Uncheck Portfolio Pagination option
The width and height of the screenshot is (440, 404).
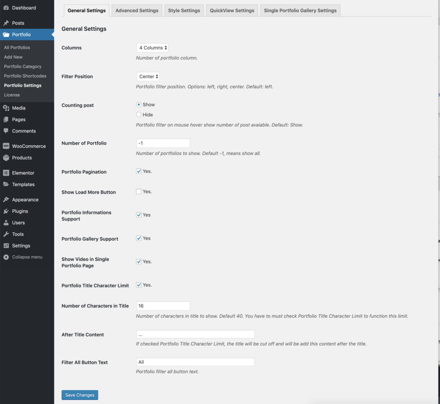click(x=138, y=171)
